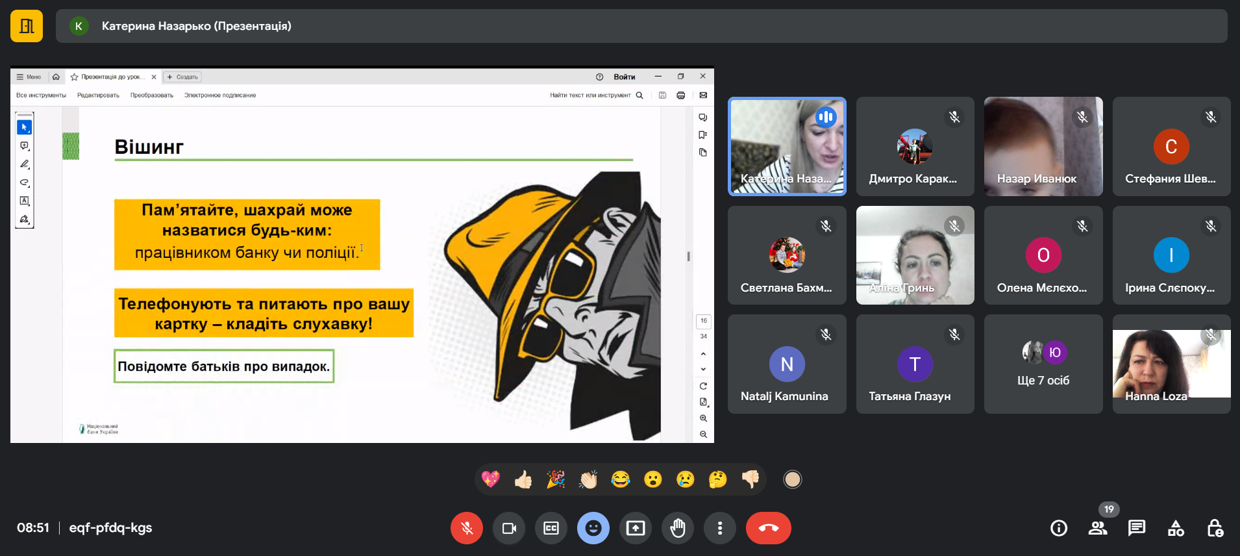
Task: Start presenting your screen
Action: point(636,528)
